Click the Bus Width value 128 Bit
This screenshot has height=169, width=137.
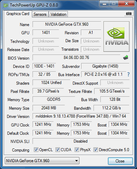[x=115, y=99]
